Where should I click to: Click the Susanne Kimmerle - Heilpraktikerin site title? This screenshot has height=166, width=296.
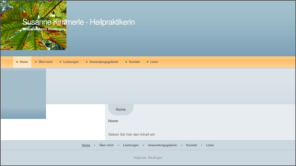coord(79,22)
